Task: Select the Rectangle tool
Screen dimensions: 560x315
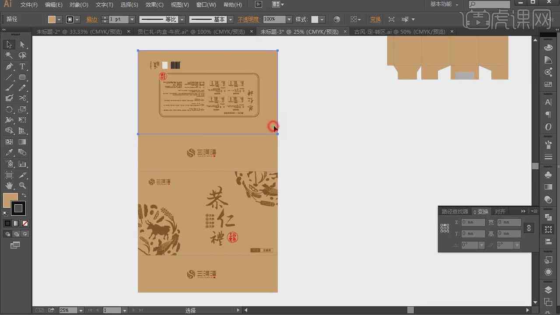Action: (x=22, y=77)
